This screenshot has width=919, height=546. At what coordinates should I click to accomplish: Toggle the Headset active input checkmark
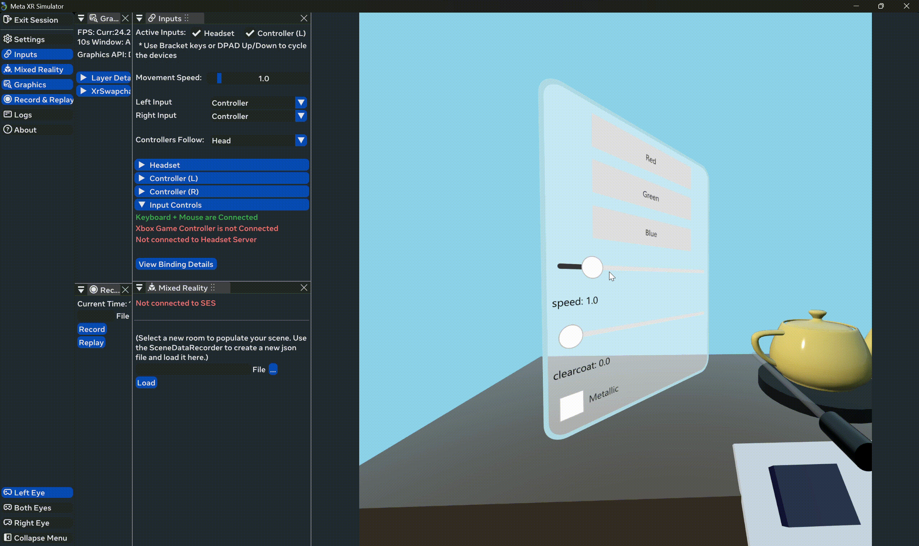[197, 33]
